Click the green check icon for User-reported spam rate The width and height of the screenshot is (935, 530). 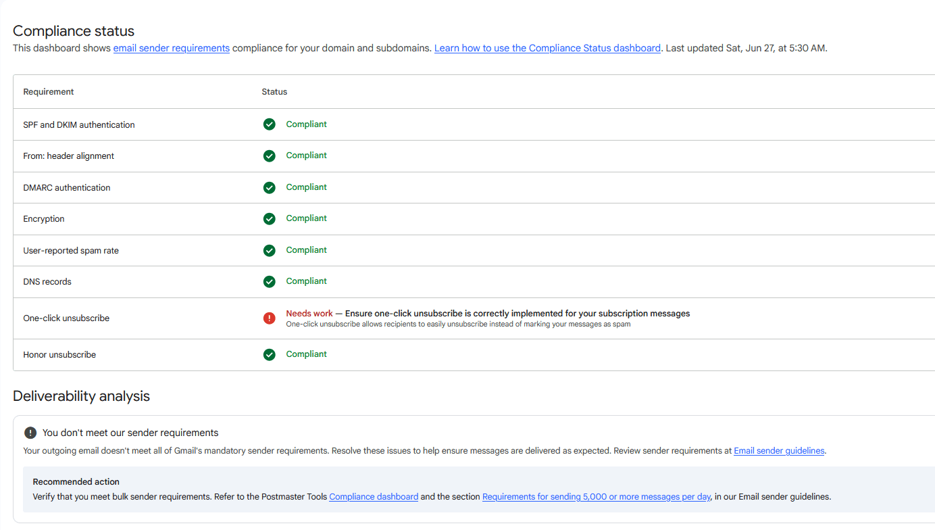(270, 250)
